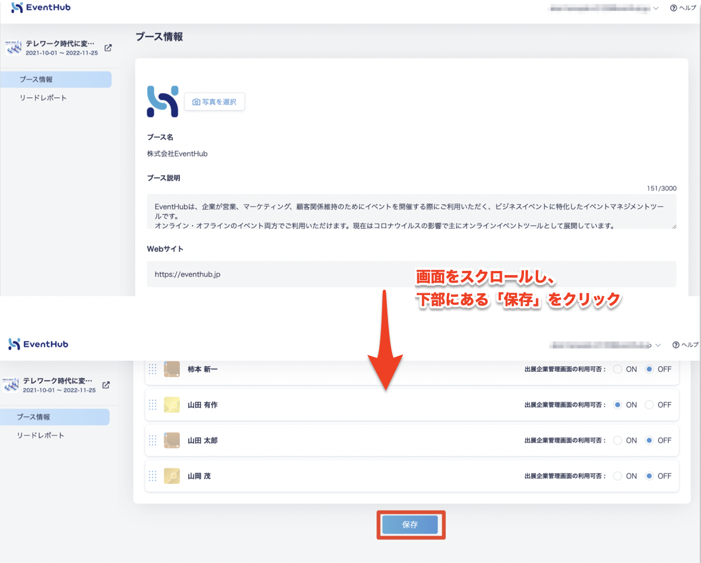Click the avatar of 山田 太郎
The width and height of the screenshot is (701, 563).
172,440
